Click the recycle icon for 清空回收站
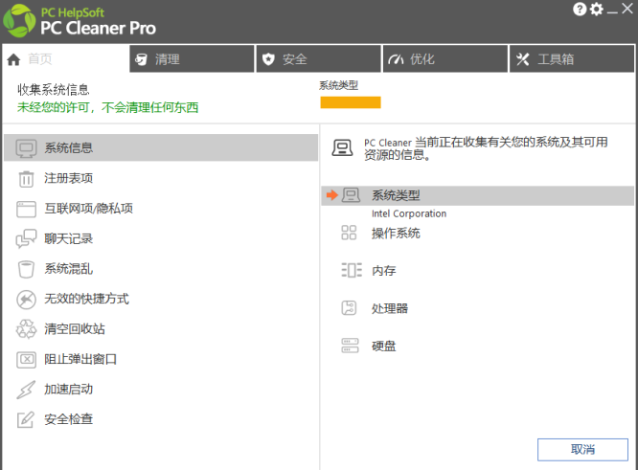This screenshot has width=638, height=470. click(x=26, y=329)
